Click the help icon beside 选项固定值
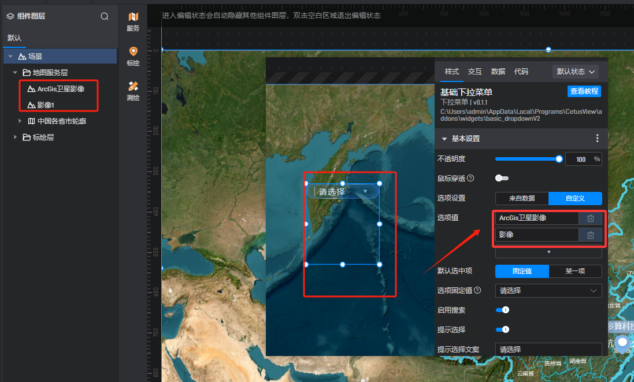 (477, 290)
